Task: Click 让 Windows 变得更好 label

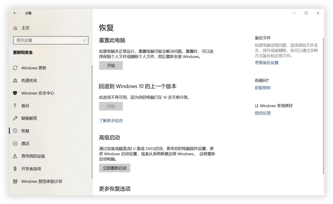Action: 274,106
